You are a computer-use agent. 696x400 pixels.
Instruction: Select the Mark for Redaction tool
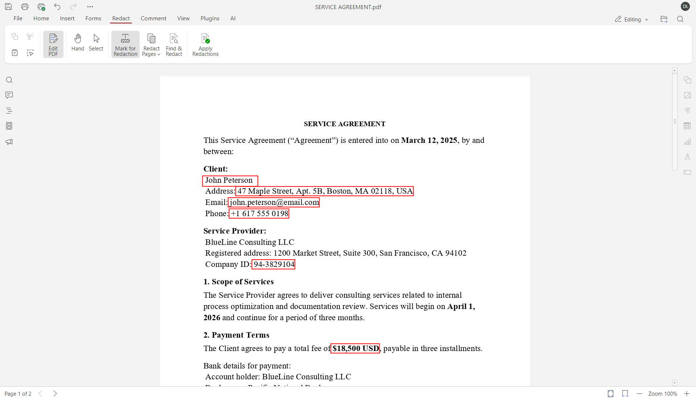click(x=125, y=44)
